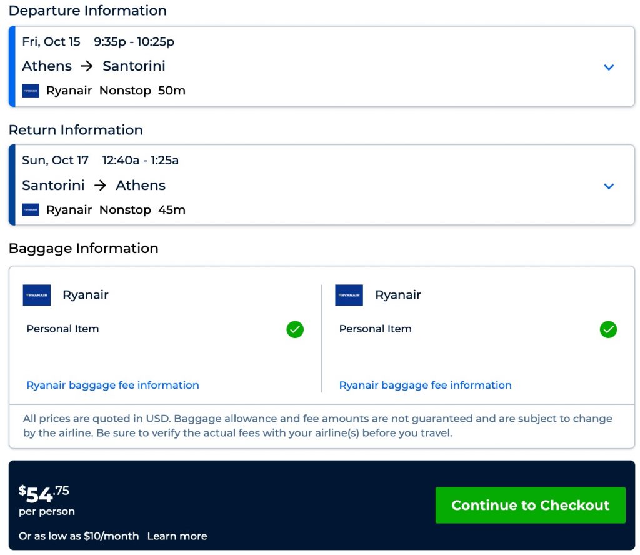
Task: Click arrow between Athens and Santorini
Action: (87, 66)
